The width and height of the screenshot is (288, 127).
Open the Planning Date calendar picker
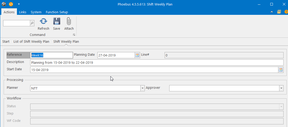(137, 55)
